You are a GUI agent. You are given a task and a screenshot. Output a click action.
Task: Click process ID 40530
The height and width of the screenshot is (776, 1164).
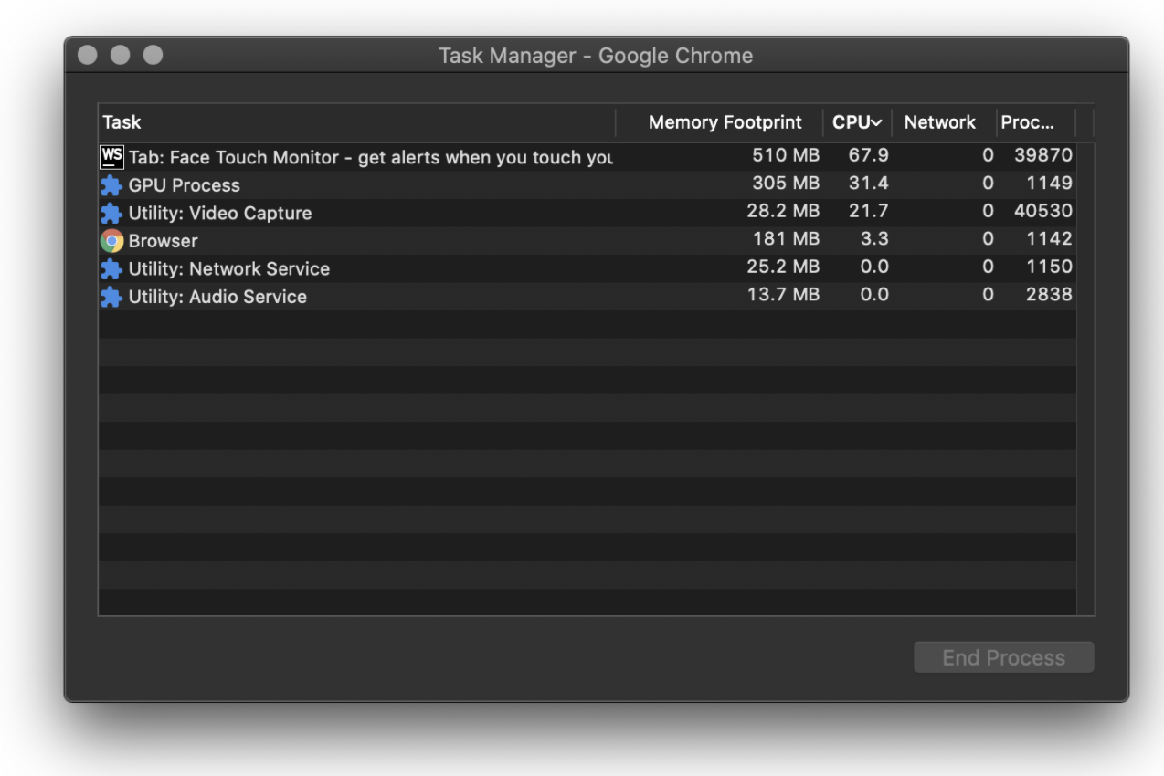[x=1043, y=211]
